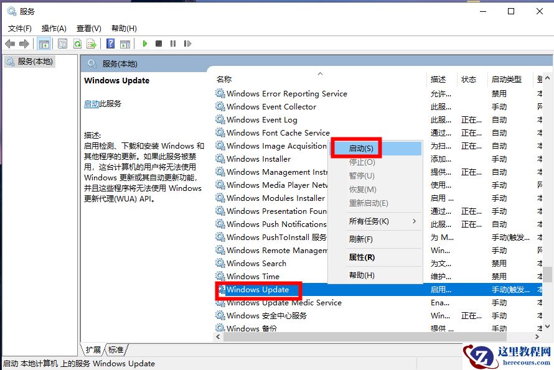Click the Forward navigation arrow

[24, 44]
